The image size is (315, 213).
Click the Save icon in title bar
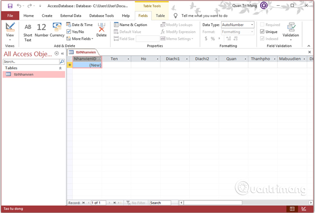(x=10, y=6)
